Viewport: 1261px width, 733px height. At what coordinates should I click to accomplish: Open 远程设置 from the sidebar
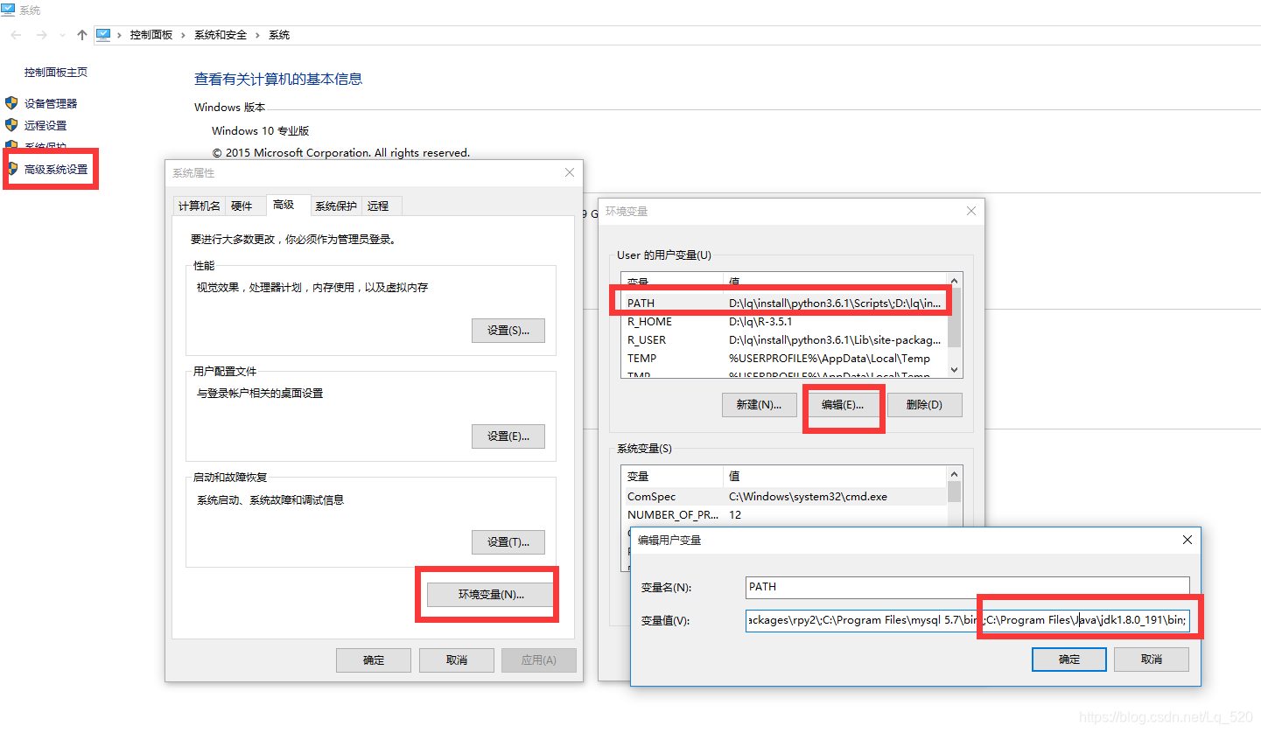tap(46, 126)
